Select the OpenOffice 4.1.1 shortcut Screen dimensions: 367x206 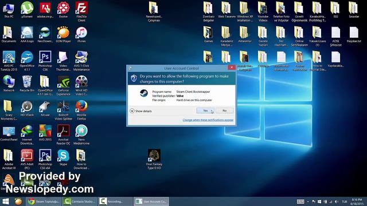(27, 61)
